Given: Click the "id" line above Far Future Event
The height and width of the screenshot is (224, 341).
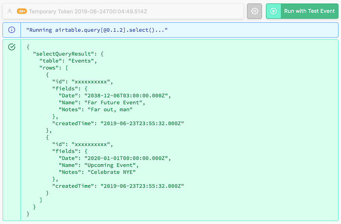Looking at the screenshot, I should point(82,81).
